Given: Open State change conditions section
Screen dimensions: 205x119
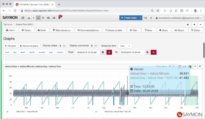Looking at the screenshot, I should coord(62,30).
